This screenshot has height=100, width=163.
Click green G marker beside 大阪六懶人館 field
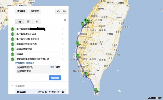12,59
